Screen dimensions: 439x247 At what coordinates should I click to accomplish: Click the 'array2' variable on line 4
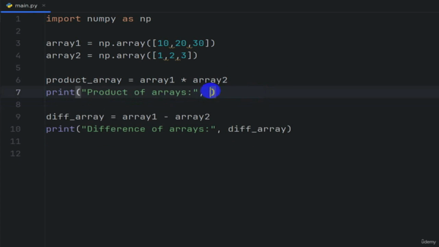[x=63, y=56]
